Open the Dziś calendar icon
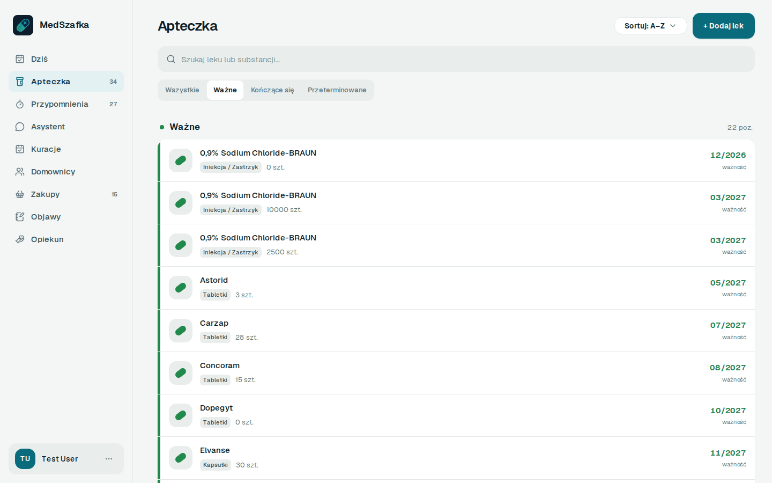Screen dimensions: 772x483 tap(20, 59)
